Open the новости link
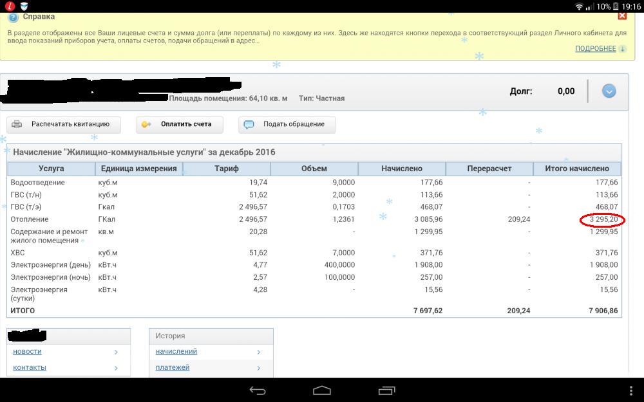This screenshot has width=644, height=402. (27, 352)
